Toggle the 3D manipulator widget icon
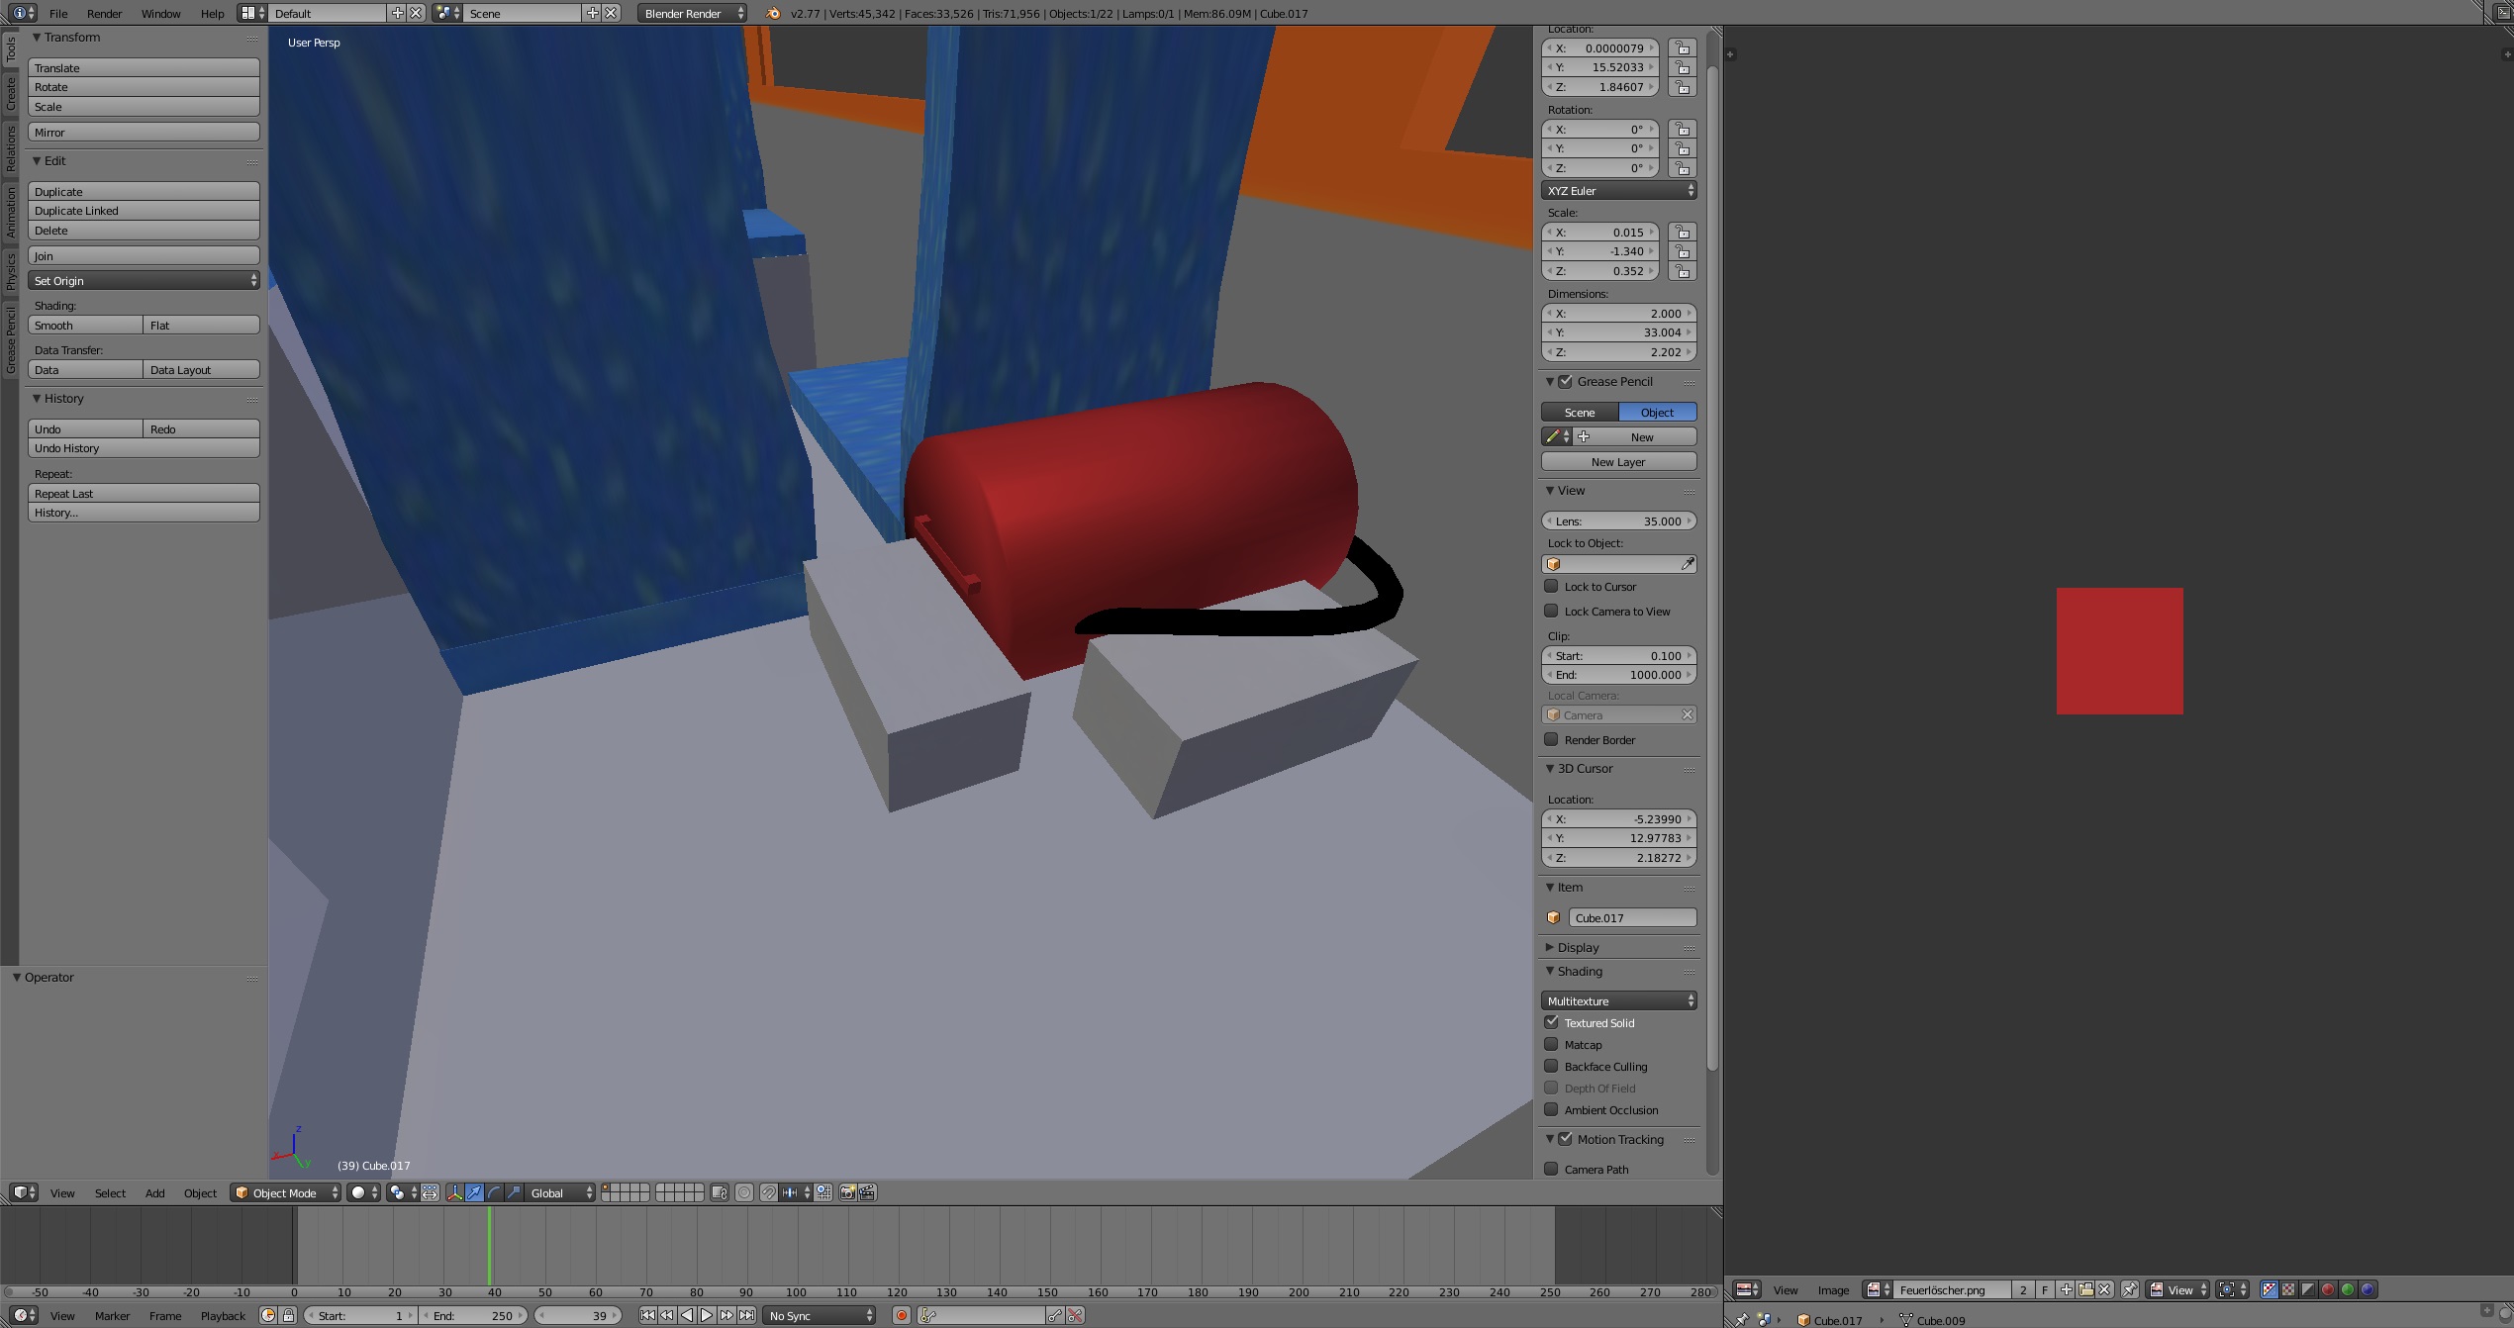This screenshot has width=2514, height=1328. tap(454, 1192)
